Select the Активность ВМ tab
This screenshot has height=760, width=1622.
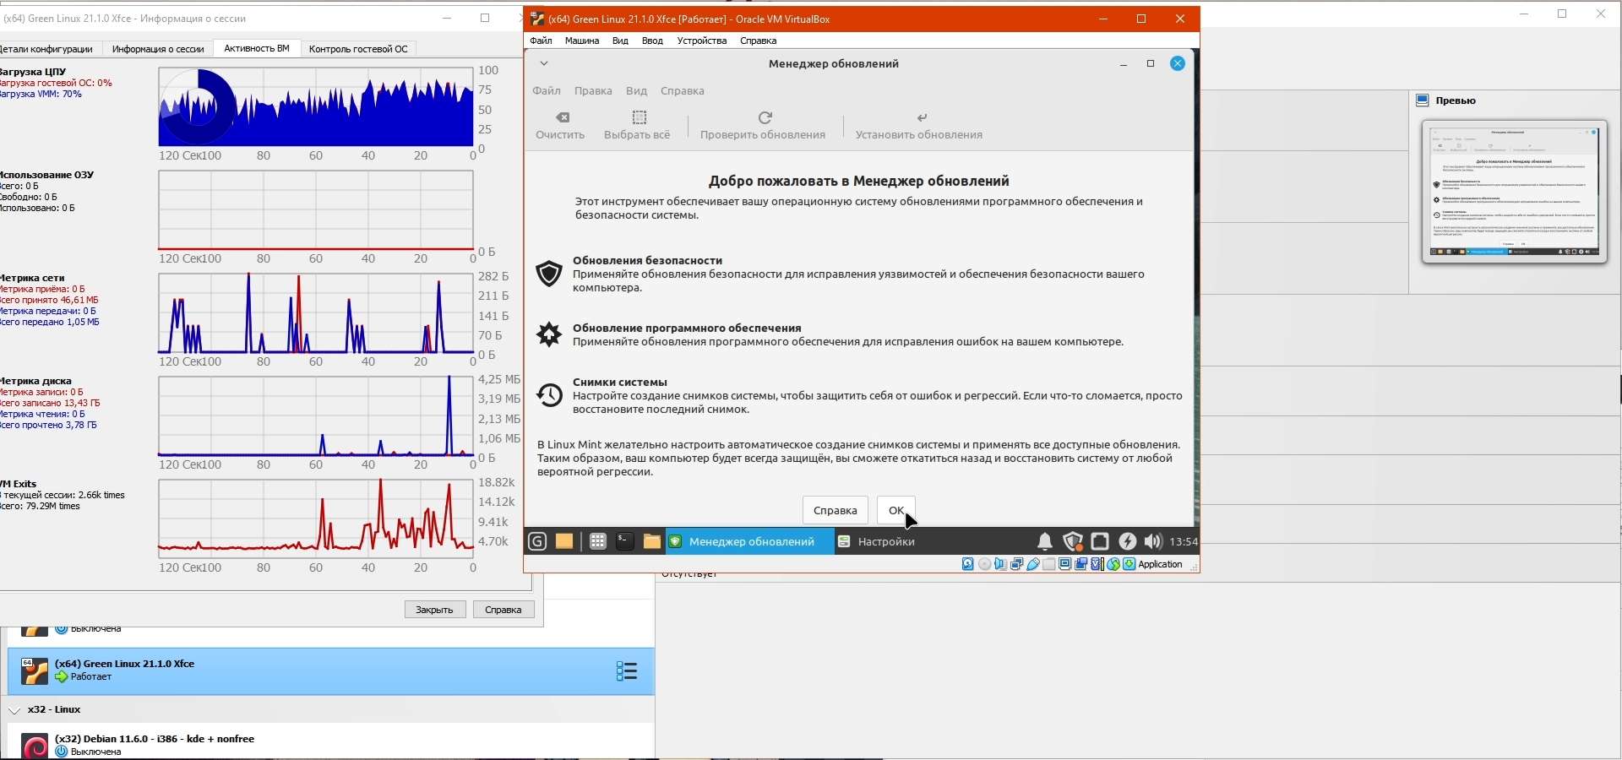(x=257, y=48)
